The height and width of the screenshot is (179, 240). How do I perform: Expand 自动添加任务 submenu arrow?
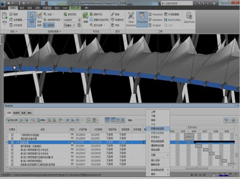pos(168,170)
